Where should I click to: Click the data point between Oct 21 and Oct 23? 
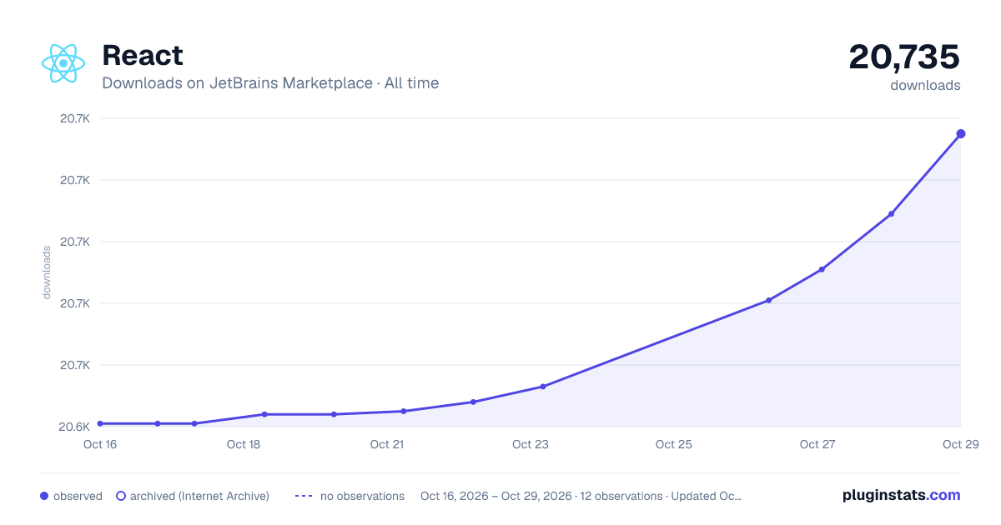[x=473, y=402]
